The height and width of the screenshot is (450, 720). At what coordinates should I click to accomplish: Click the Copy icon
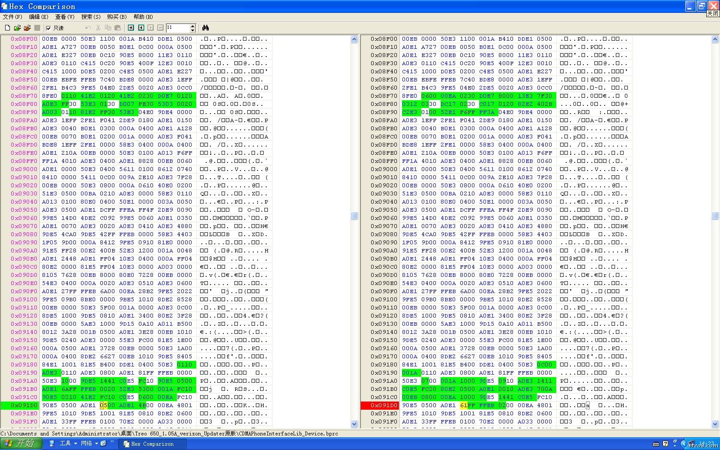108,28
